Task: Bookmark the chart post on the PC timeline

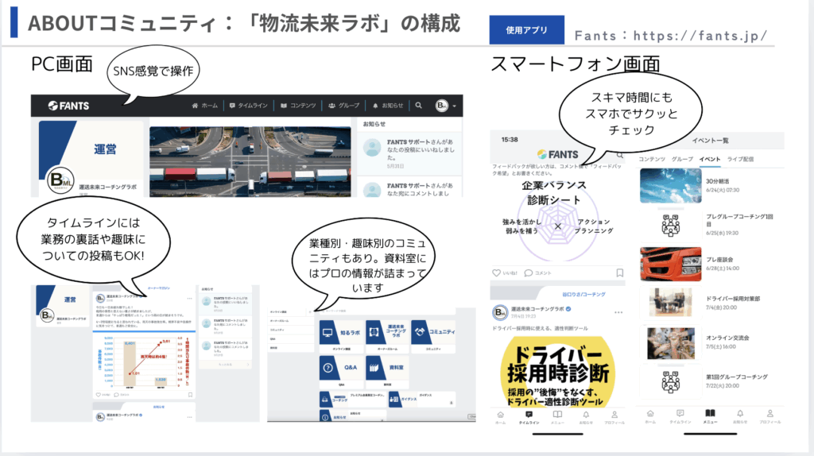Action: click(190, 395)
